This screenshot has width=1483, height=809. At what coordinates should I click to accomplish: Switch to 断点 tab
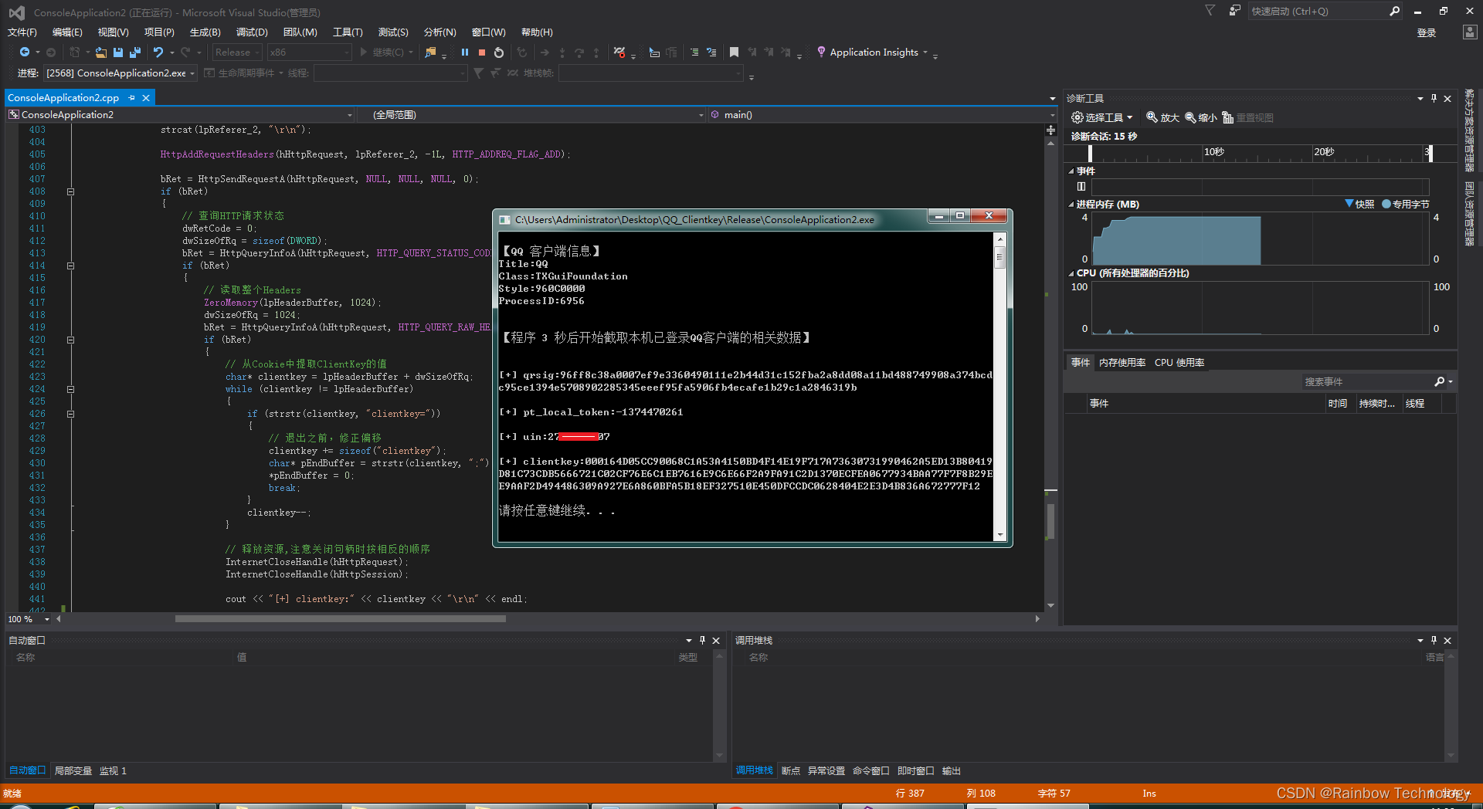[791, 770]
